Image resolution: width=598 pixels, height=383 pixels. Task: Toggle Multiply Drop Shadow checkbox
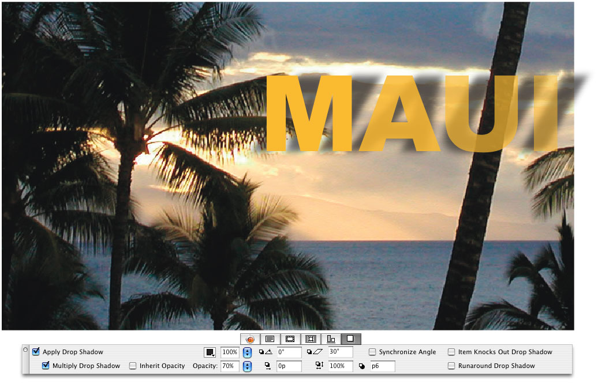point(46,365)
